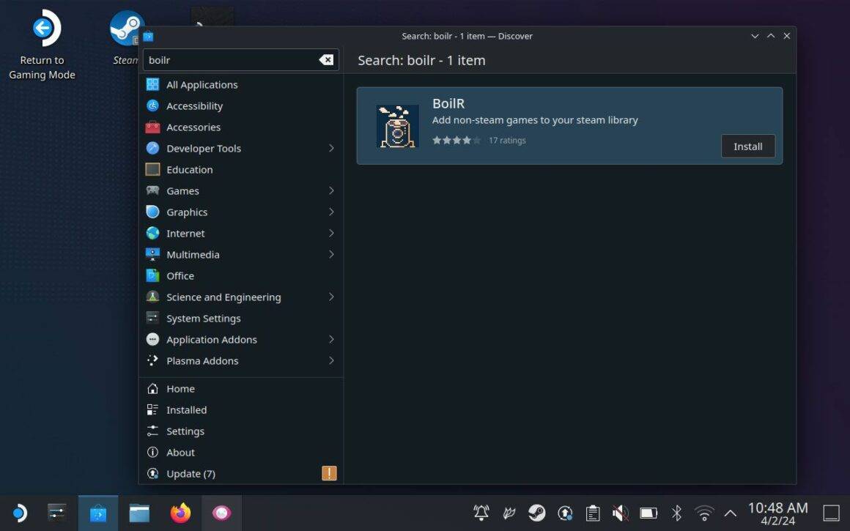Expand the Graphics subcategories arrow
The width and height of the screenshot is (850, 531).
coord(330,212)
